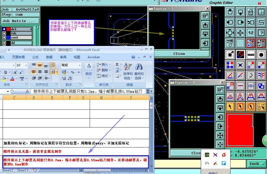
Task: Click the yellow net-select arrow icon
Action: [261, 107]
